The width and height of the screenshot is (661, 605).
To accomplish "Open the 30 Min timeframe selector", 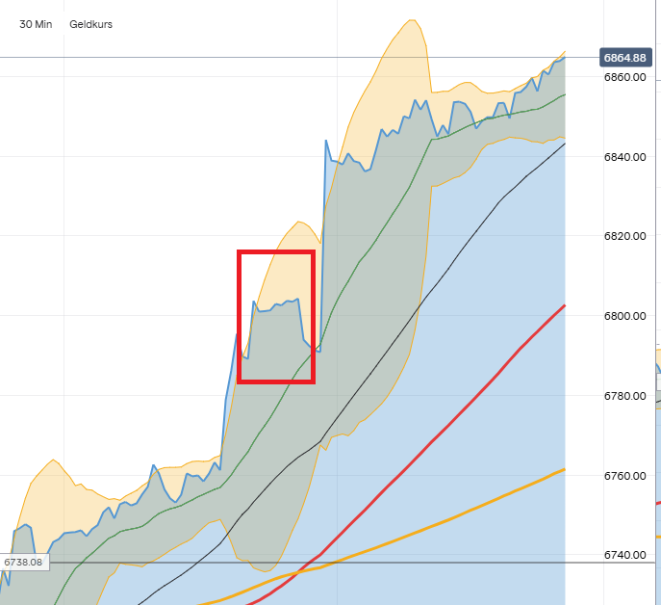I will point(36,24).
